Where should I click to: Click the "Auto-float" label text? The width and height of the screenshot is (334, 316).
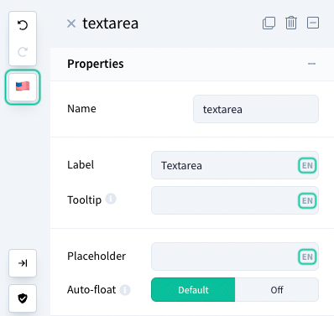tap(91, 290)
